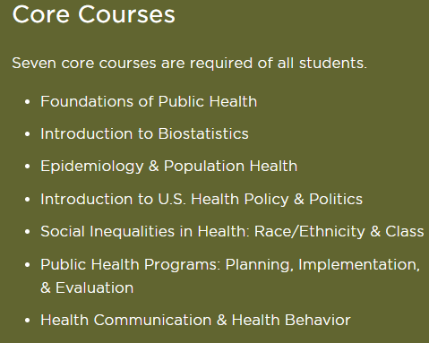Screen dimensions: 429x343
Task: Select Introduction to U.S. Health Policy & Politics
Action: [x=202, y=199]
